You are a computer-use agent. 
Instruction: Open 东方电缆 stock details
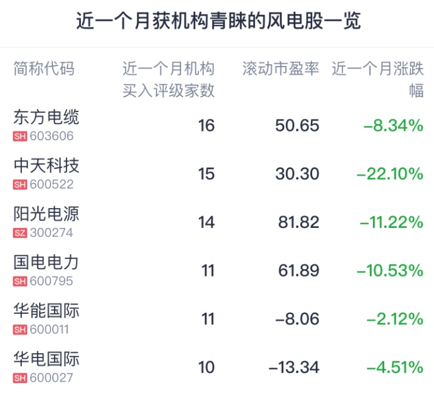coord(46,117)
